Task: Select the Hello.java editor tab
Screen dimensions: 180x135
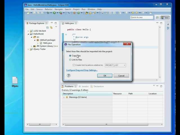Action: pyautogui.click(x=69, y=23)
